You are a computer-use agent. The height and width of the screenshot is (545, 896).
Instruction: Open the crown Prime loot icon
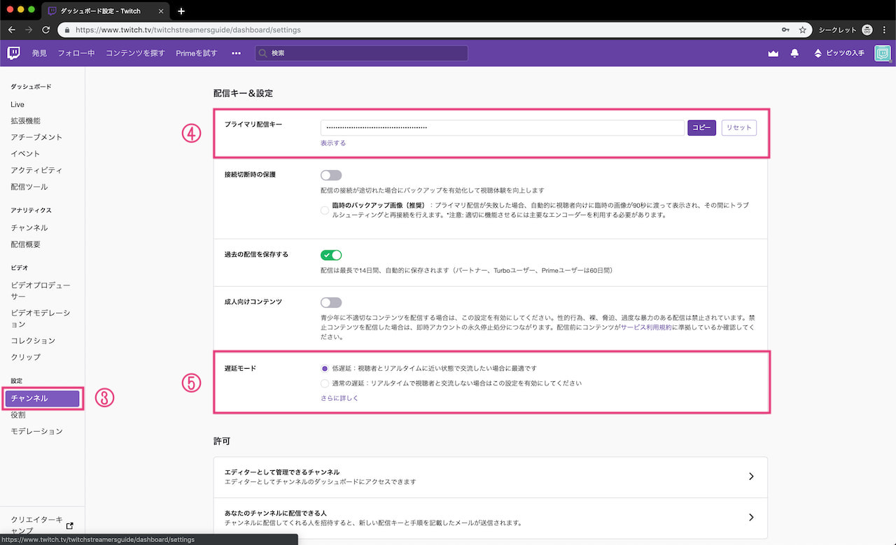tap(773, 53)
